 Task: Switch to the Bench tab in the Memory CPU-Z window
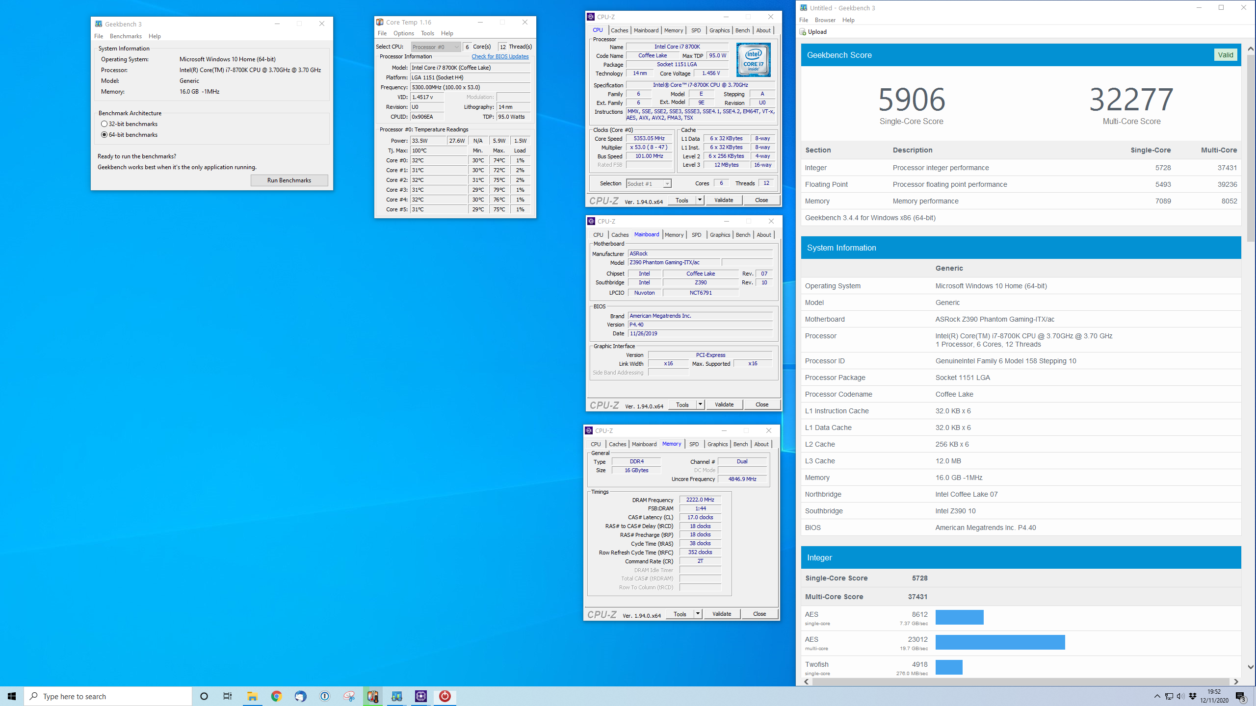[x=741, y=444]
